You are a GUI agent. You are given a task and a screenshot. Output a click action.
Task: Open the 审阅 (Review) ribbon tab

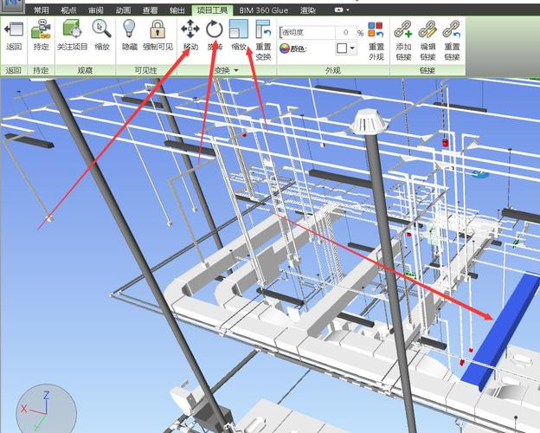click(x=96, y=10)
